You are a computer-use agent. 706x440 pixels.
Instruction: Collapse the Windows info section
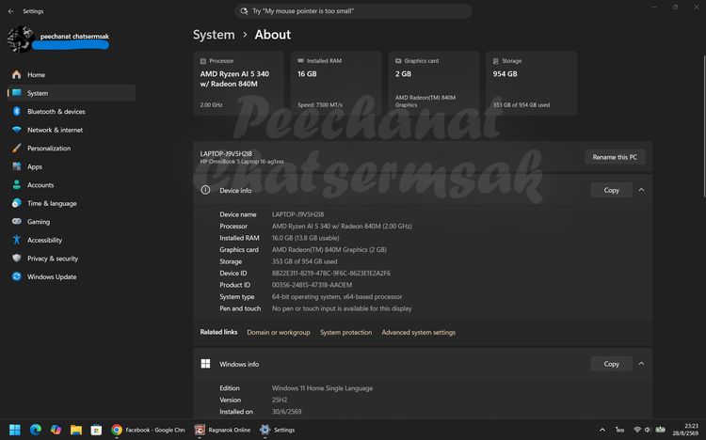[x=641, y=364]
